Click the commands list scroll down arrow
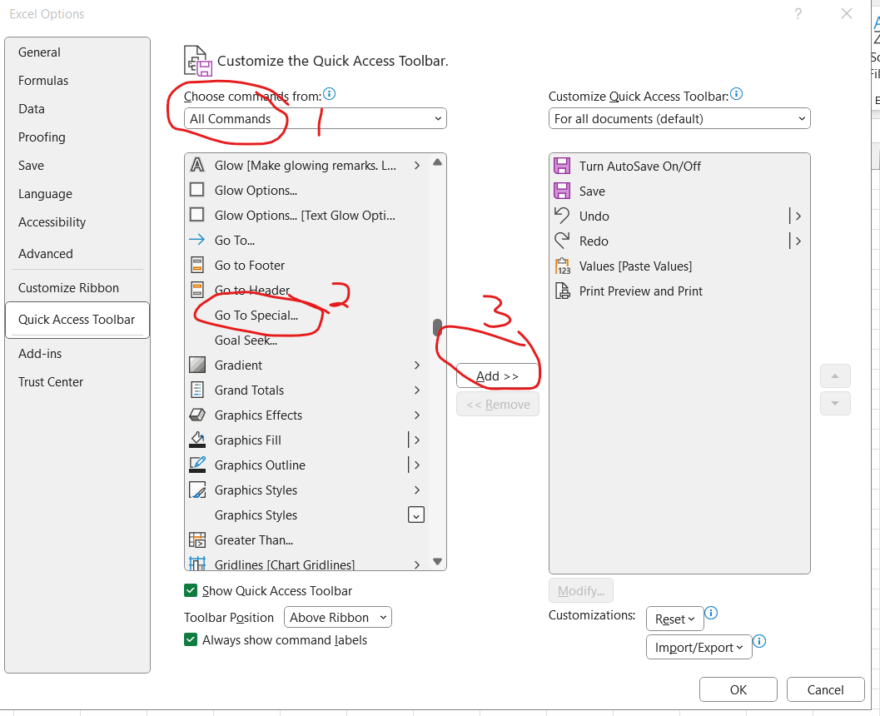Viewport: 880px width, 716px height. [x=437, y=561]
